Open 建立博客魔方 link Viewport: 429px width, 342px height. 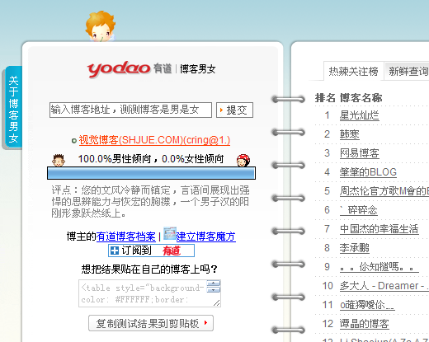point(205,237)
